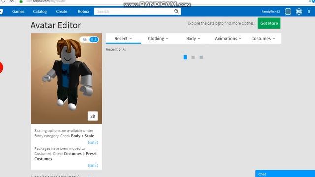The width and height of the screenshot is (315, 177).
Task: Expand the Clothing dropdown
Action: click(158, 38)
